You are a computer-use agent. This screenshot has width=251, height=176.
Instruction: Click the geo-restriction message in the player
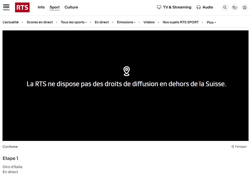(x=126, y=84)
